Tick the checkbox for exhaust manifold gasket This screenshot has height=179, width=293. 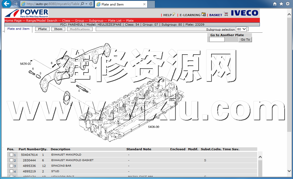pos(11,160)
